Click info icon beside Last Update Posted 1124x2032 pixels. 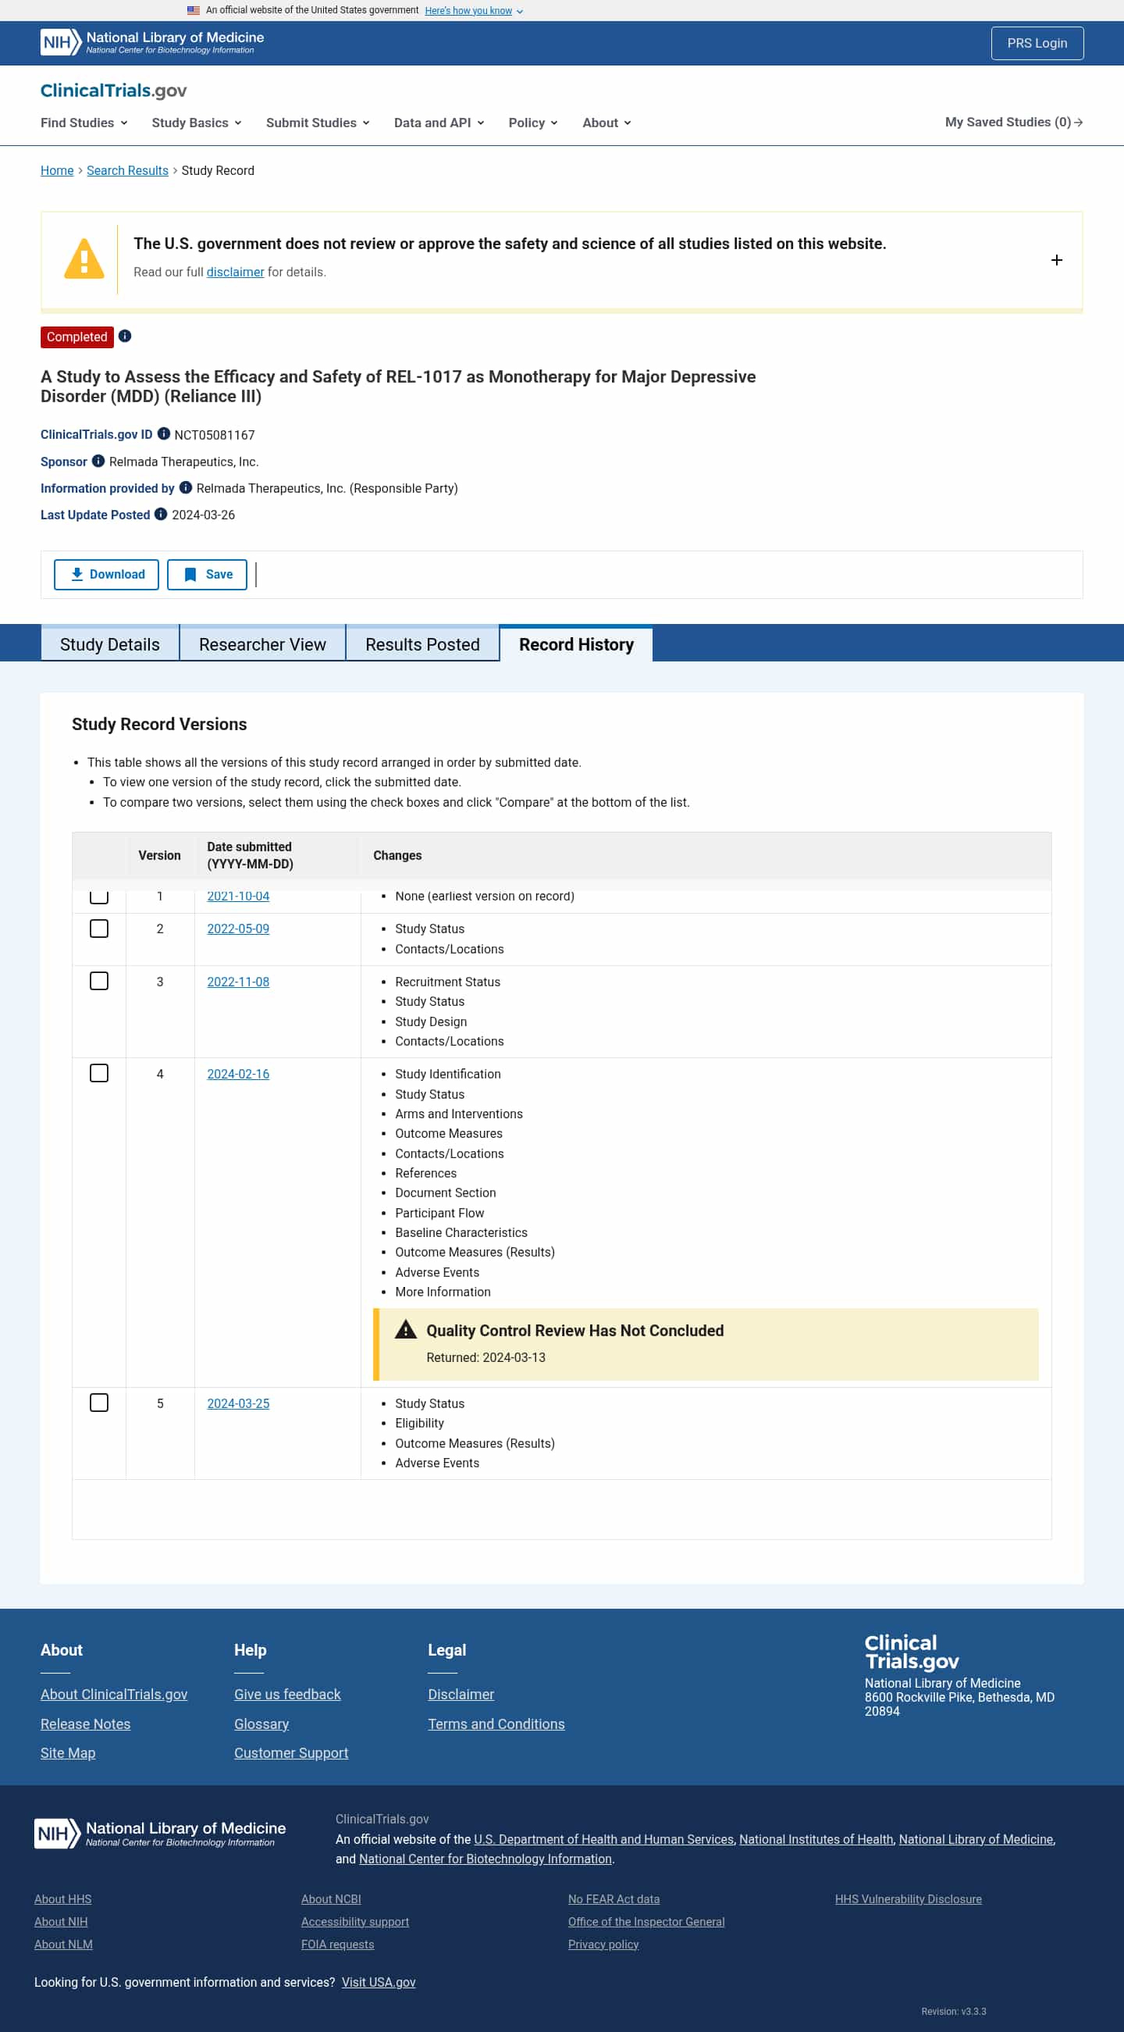tap(161, 515)
